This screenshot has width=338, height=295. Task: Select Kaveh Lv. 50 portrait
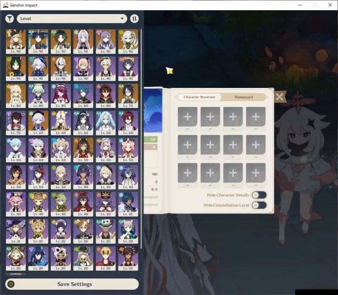pos(61,177)
